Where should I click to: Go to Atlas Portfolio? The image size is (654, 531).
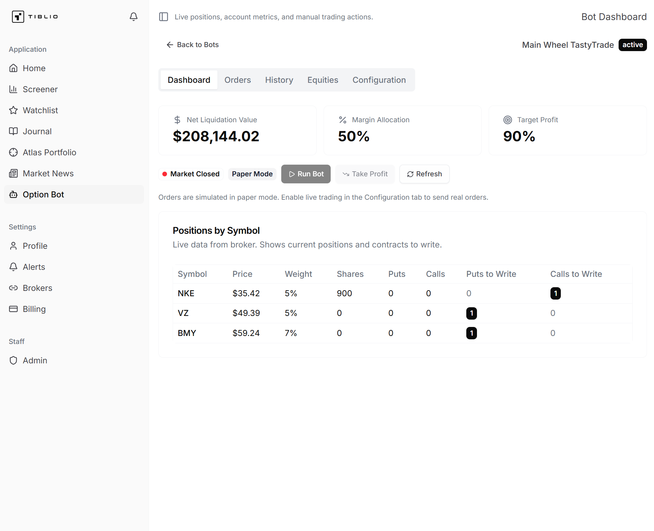pyautogui.click(x=49, y=152)
